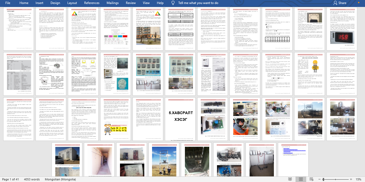The height and width of the screenshot is (182, 365).
Task: Open the Design ribbon tab
Action: pos(55,3)
